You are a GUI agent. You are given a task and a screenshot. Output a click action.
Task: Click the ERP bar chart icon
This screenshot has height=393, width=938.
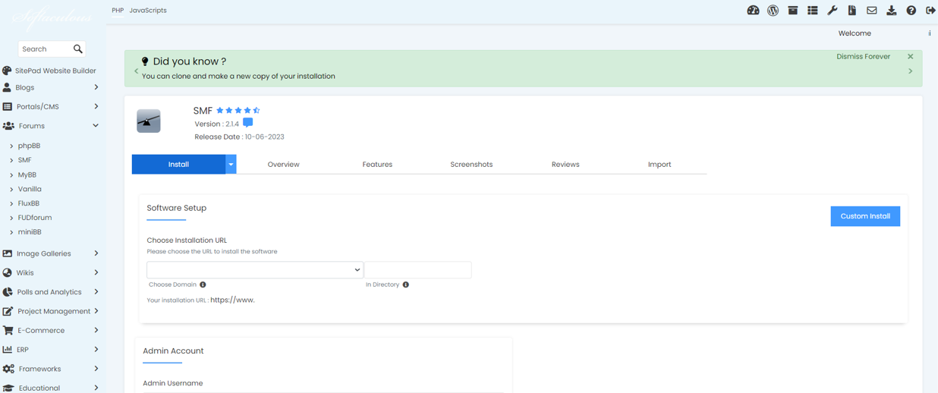7,350
